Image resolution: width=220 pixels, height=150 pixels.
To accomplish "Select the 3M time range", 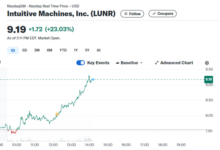I will click(37, 50).
